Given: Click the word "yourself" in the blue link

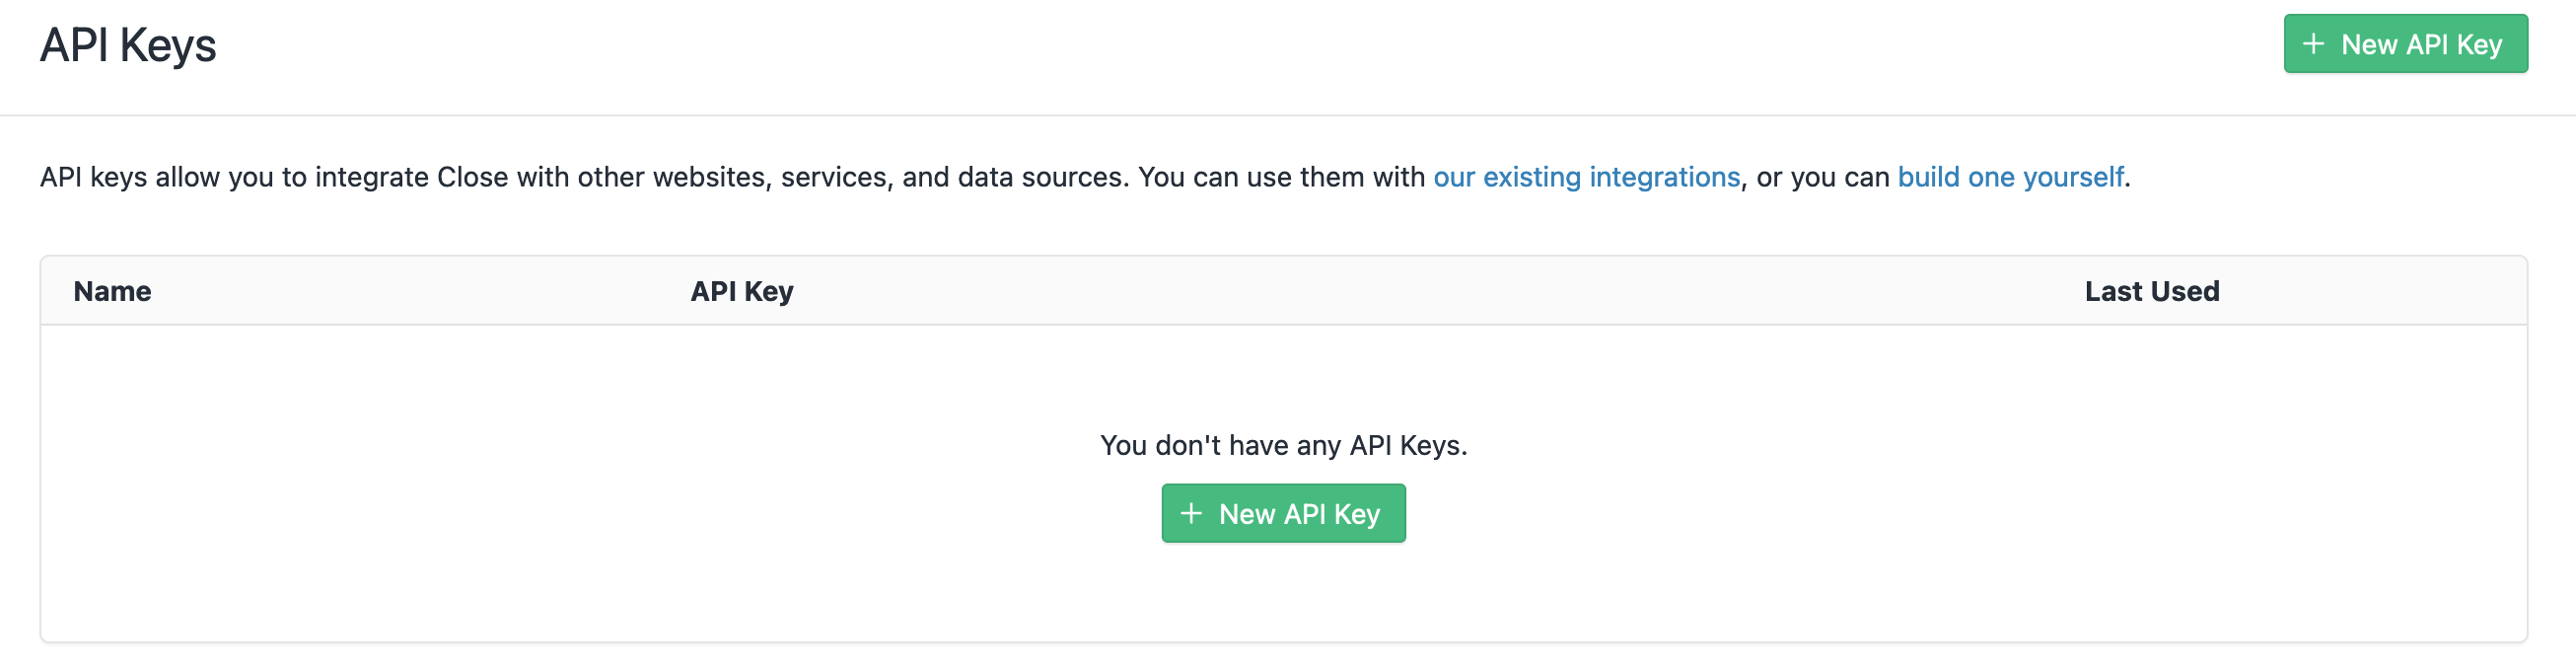Looking at the screenshot, I should point(2073,177).
